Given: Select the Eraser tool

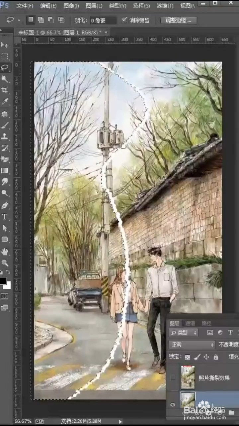Looking at the screenshot, I should pos(5,159).
